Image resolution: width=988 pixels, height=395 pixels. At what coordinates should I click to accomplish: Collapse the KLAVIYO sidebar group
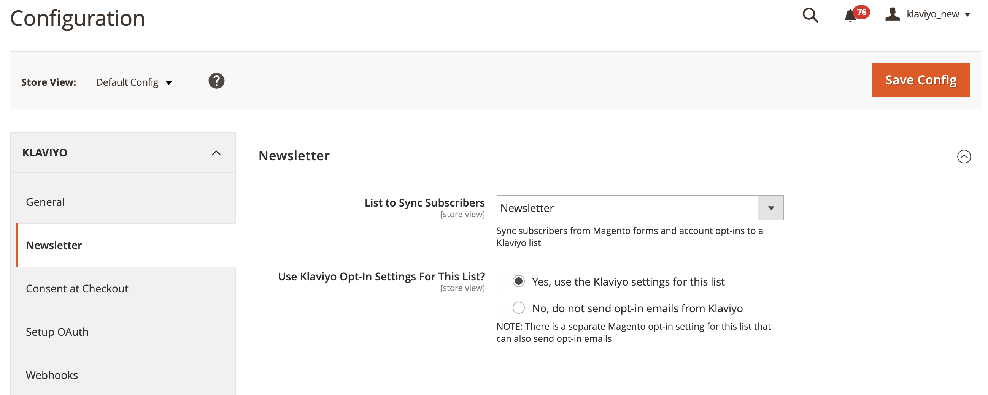coord(216,153)
